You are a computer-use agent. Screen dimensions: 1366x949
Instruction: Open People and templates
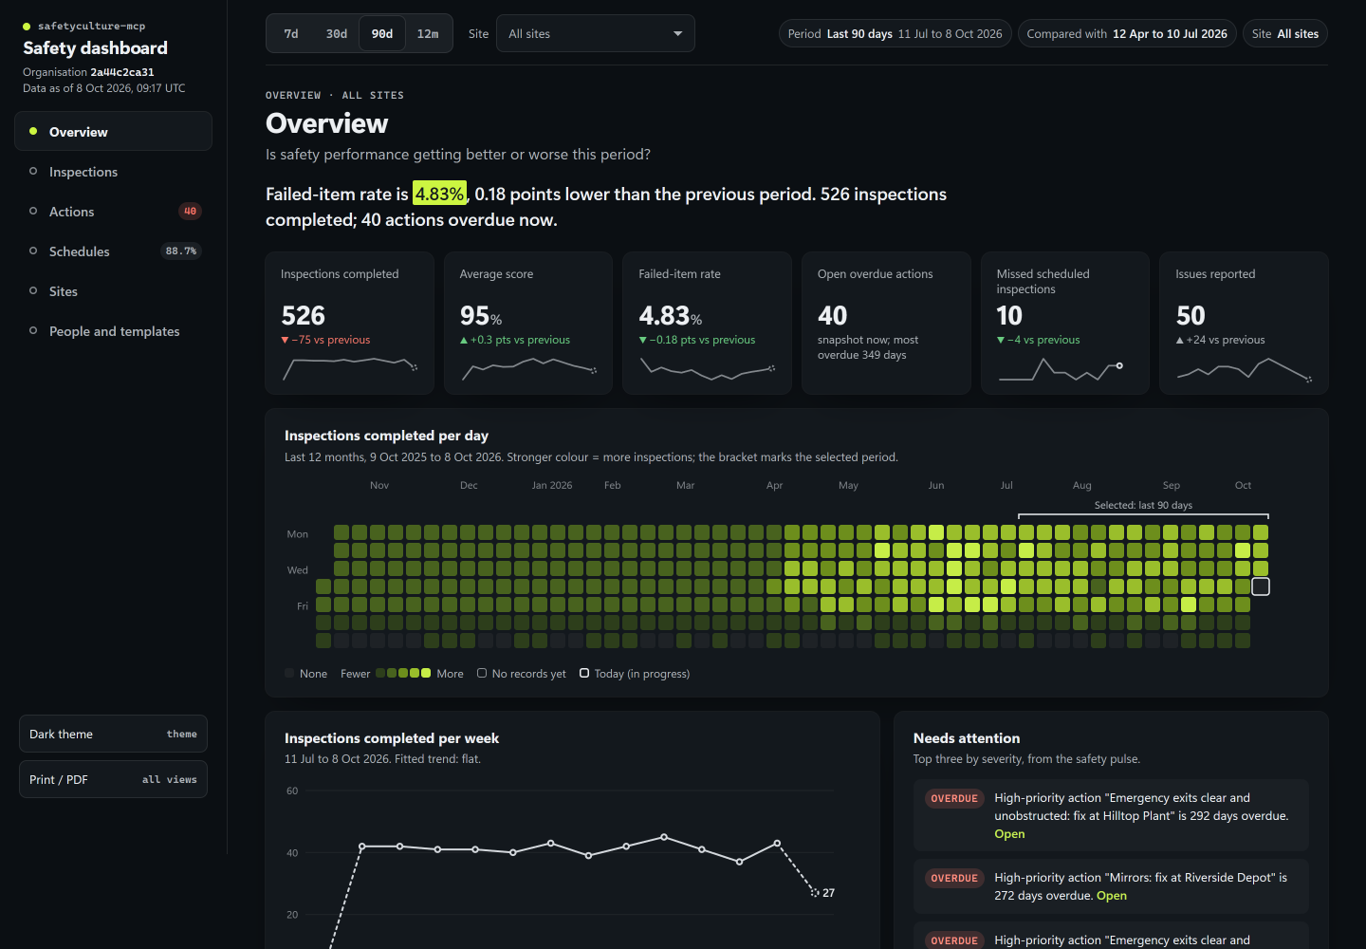[113, 331]
